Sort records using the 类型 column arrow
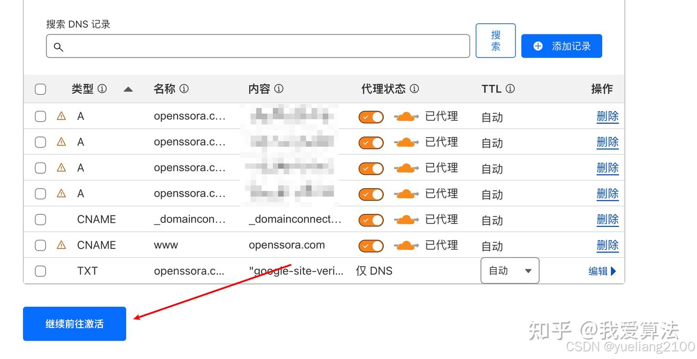The image size is (697, 359). (128, 90)
